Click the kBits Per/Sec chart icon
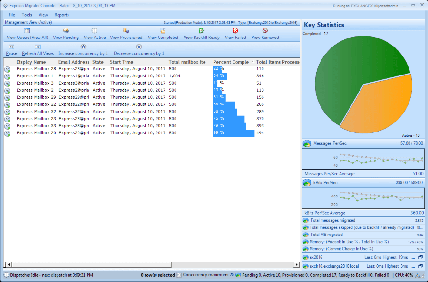This screenshot has height=282, width=428. click(x=307, y=183)
